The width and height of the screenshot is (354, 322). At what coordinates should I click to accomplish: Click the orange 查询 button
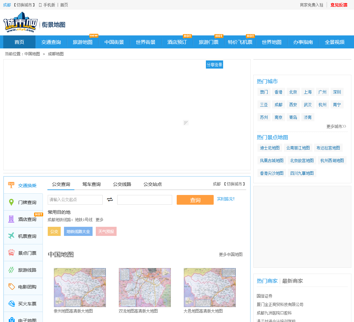pos(195,200)
